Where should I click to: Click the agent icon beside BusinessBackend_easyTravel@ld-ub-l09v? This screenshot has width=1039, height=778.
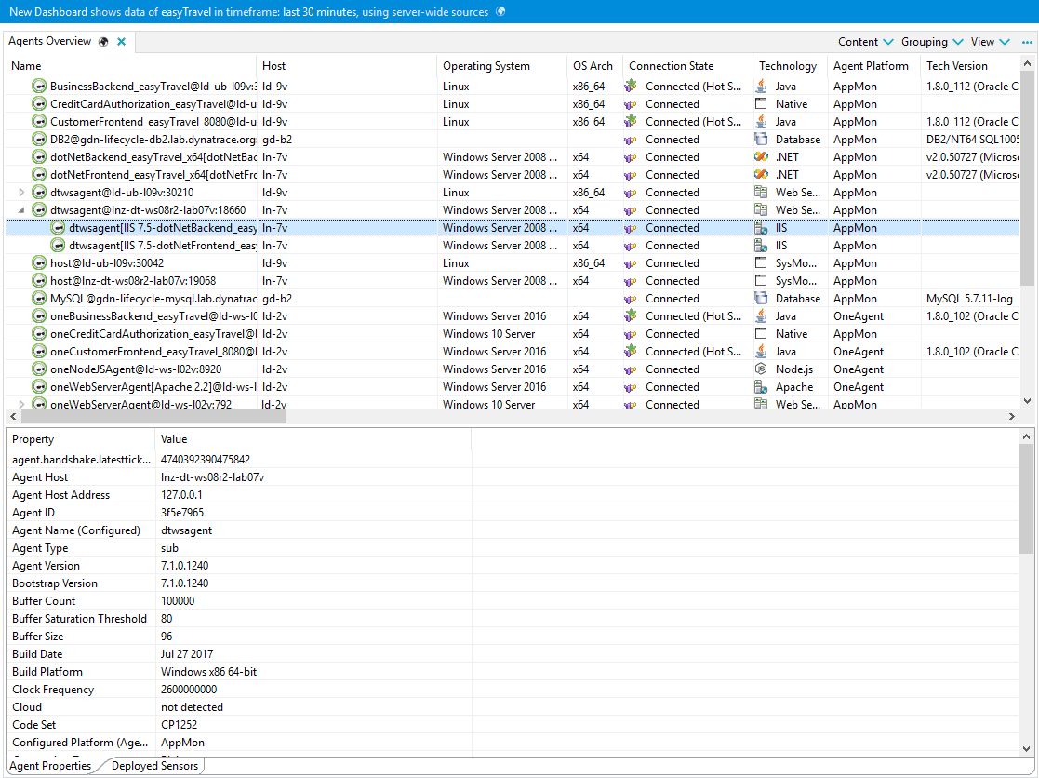40,87
